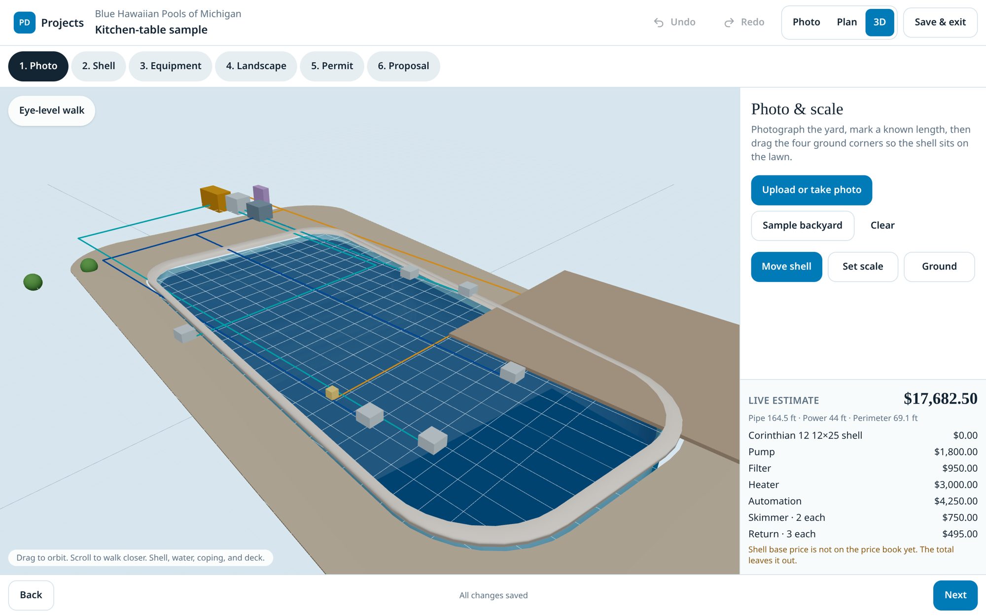Load the Sample backyard
The width and height of the screenshot is (986, 616).
click(x=802, y=226)
